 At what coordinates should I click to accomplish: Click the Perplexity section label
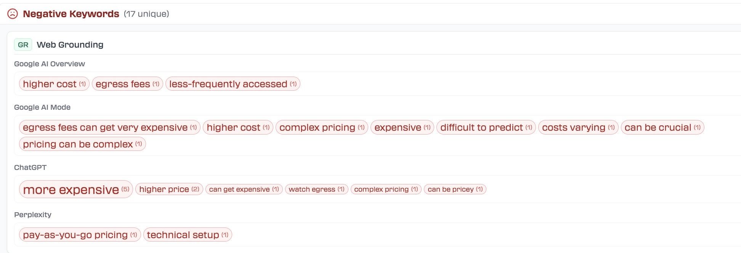33,215
